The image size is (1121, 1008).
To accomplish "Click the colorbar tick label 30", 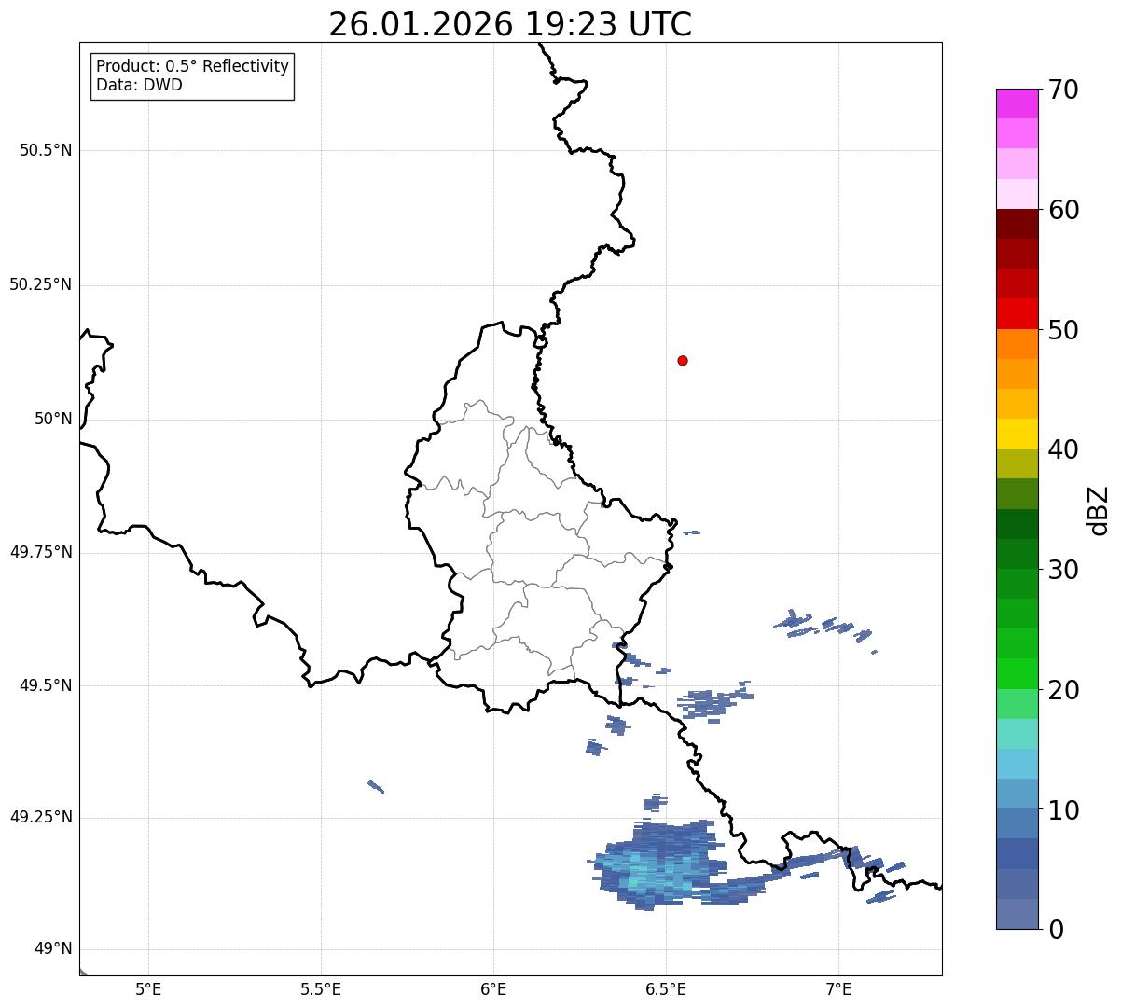I will click(1063, 570).
